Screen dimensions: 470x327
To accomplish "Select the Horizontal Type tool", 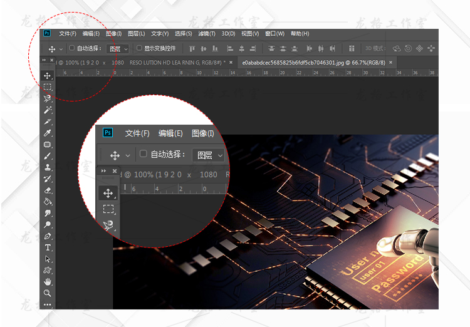I will pyautogui.click(x=47, y=247).
